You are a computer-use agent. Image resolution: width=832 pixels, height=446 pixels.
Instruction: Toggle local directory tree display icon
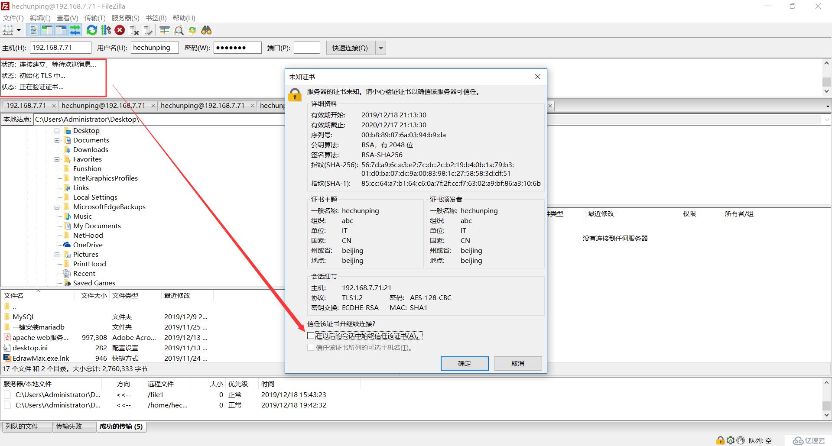47,30
